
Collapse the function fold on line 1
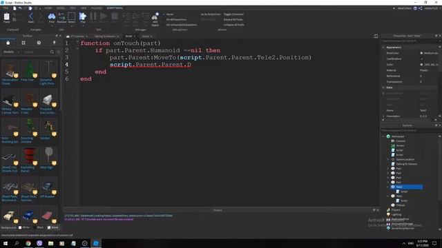(x=77, y=41)
